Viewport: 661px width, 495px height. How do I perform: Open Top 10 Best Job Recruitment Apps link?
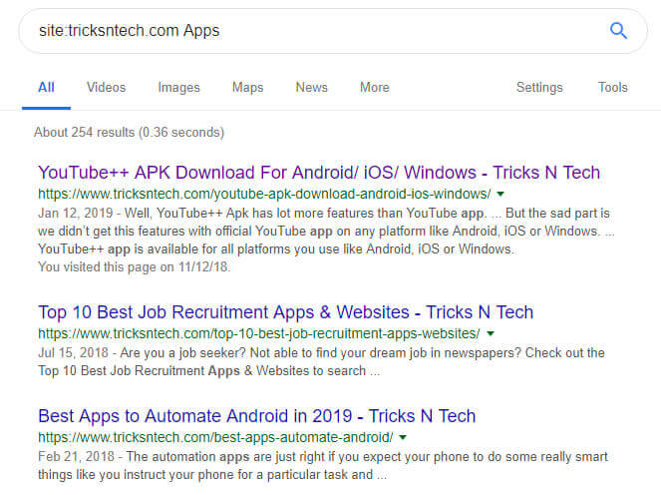(285, 312)
